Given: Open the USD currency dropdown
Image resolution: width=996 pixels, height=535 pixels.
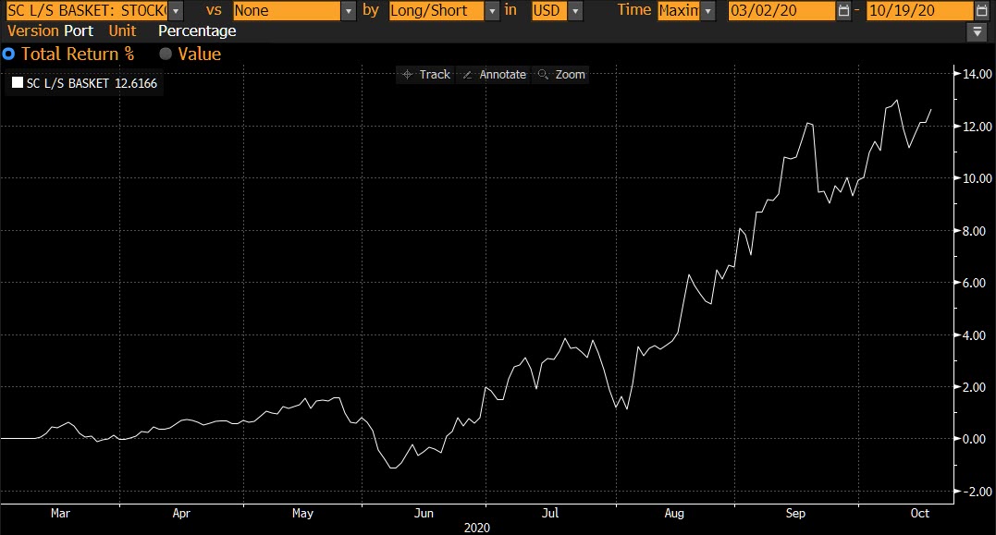Looking at the screenshot, I should pyautogui.click(x=575, y=11).
